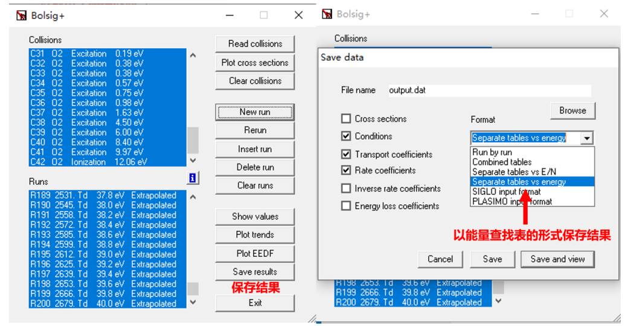
Task: Click the blue info icon beside Runs
Action: pyautogui.click(x=193, y=178)
